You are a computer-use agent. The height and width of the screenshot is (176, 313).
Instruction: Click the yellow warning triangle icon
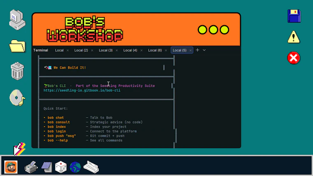tap(293, 37)
